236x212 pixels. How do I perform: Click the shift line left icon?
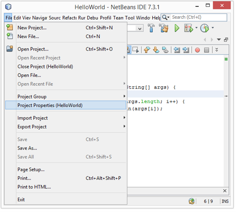coord(177,50)
